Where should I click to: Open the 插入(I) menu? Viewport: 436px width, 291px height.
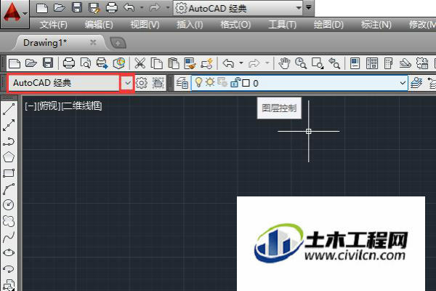click(x=190, y=25)
